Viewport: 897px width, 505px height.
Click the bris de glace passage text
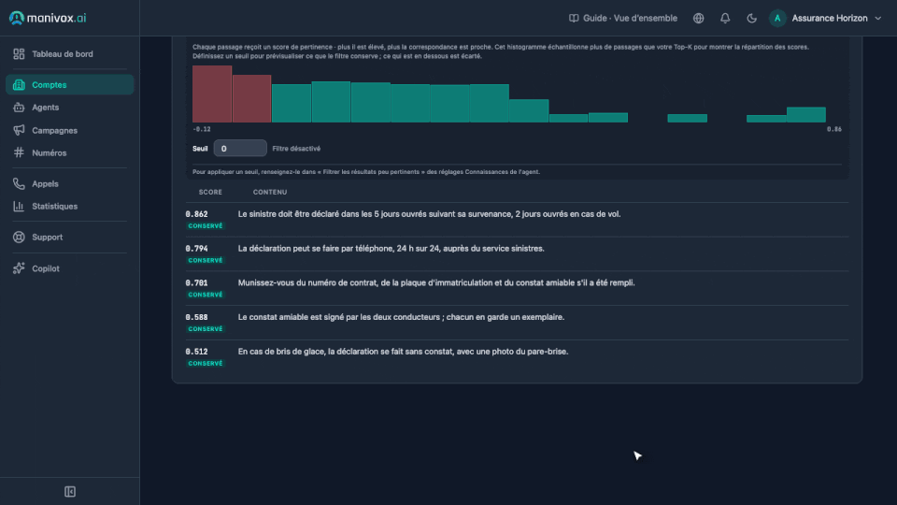click(x=404, y=352)
